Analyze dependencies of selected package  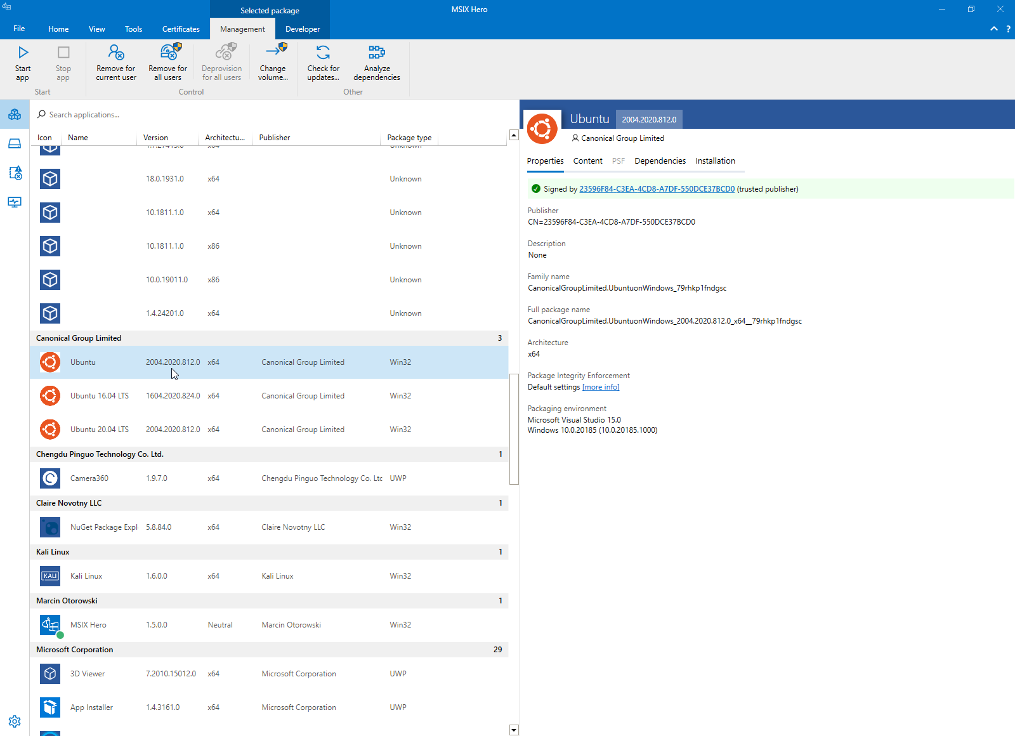(x=377, y=63)
